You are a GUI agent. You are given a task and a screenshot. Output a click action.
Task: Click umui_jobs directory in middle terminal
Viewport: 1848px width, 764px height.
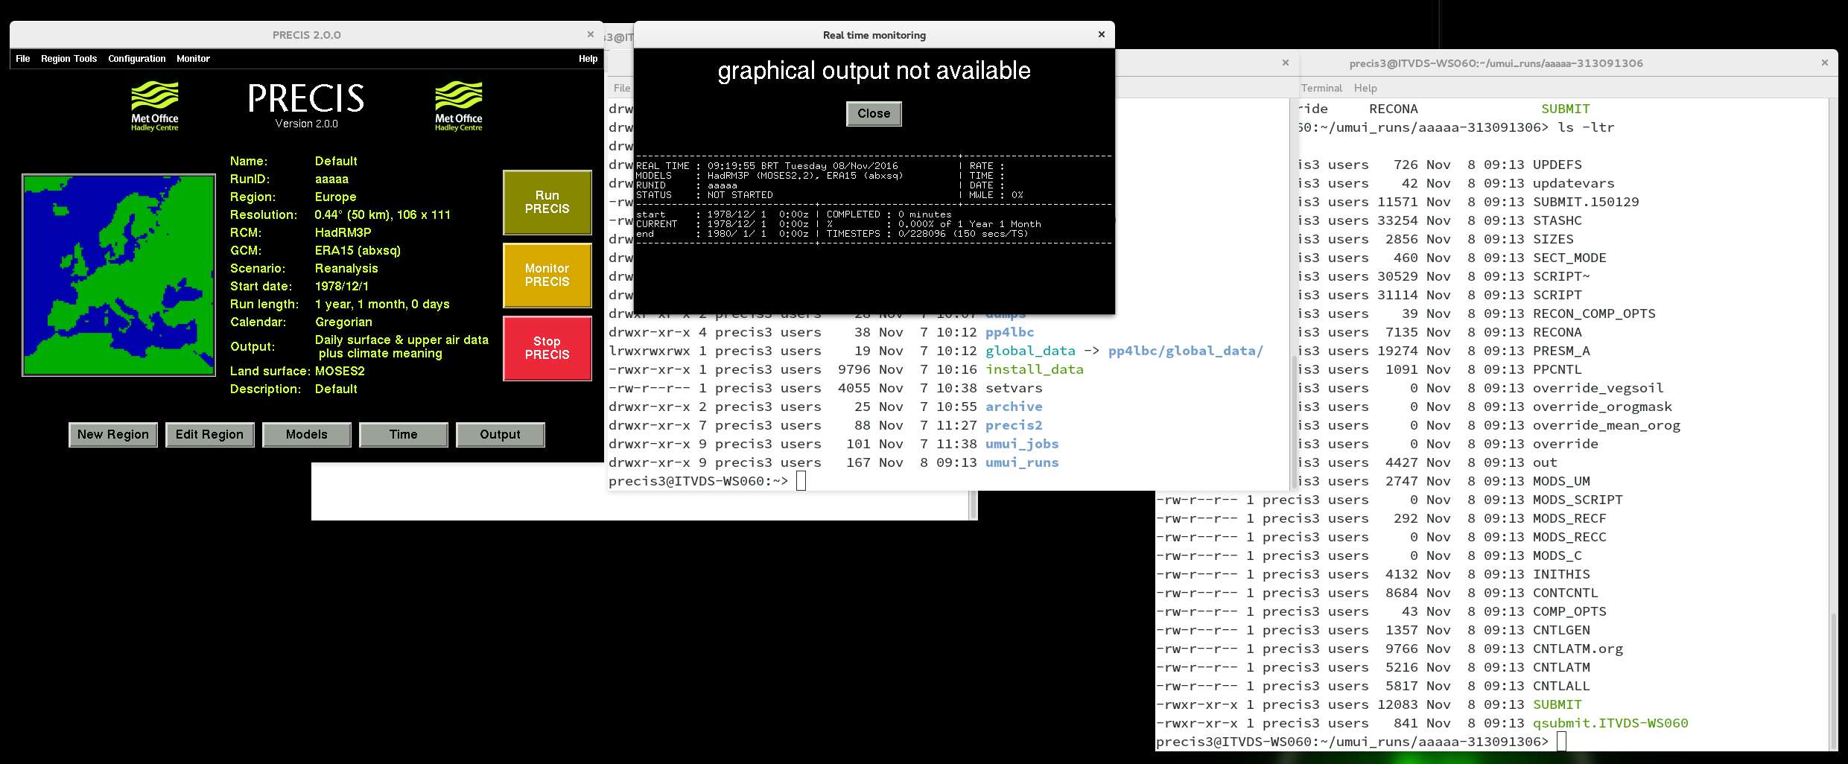pyautogui.click(x=1022, y=445)
